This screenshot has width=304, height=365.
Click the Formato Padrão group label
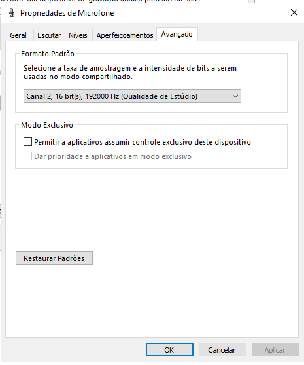click(48, 54)
